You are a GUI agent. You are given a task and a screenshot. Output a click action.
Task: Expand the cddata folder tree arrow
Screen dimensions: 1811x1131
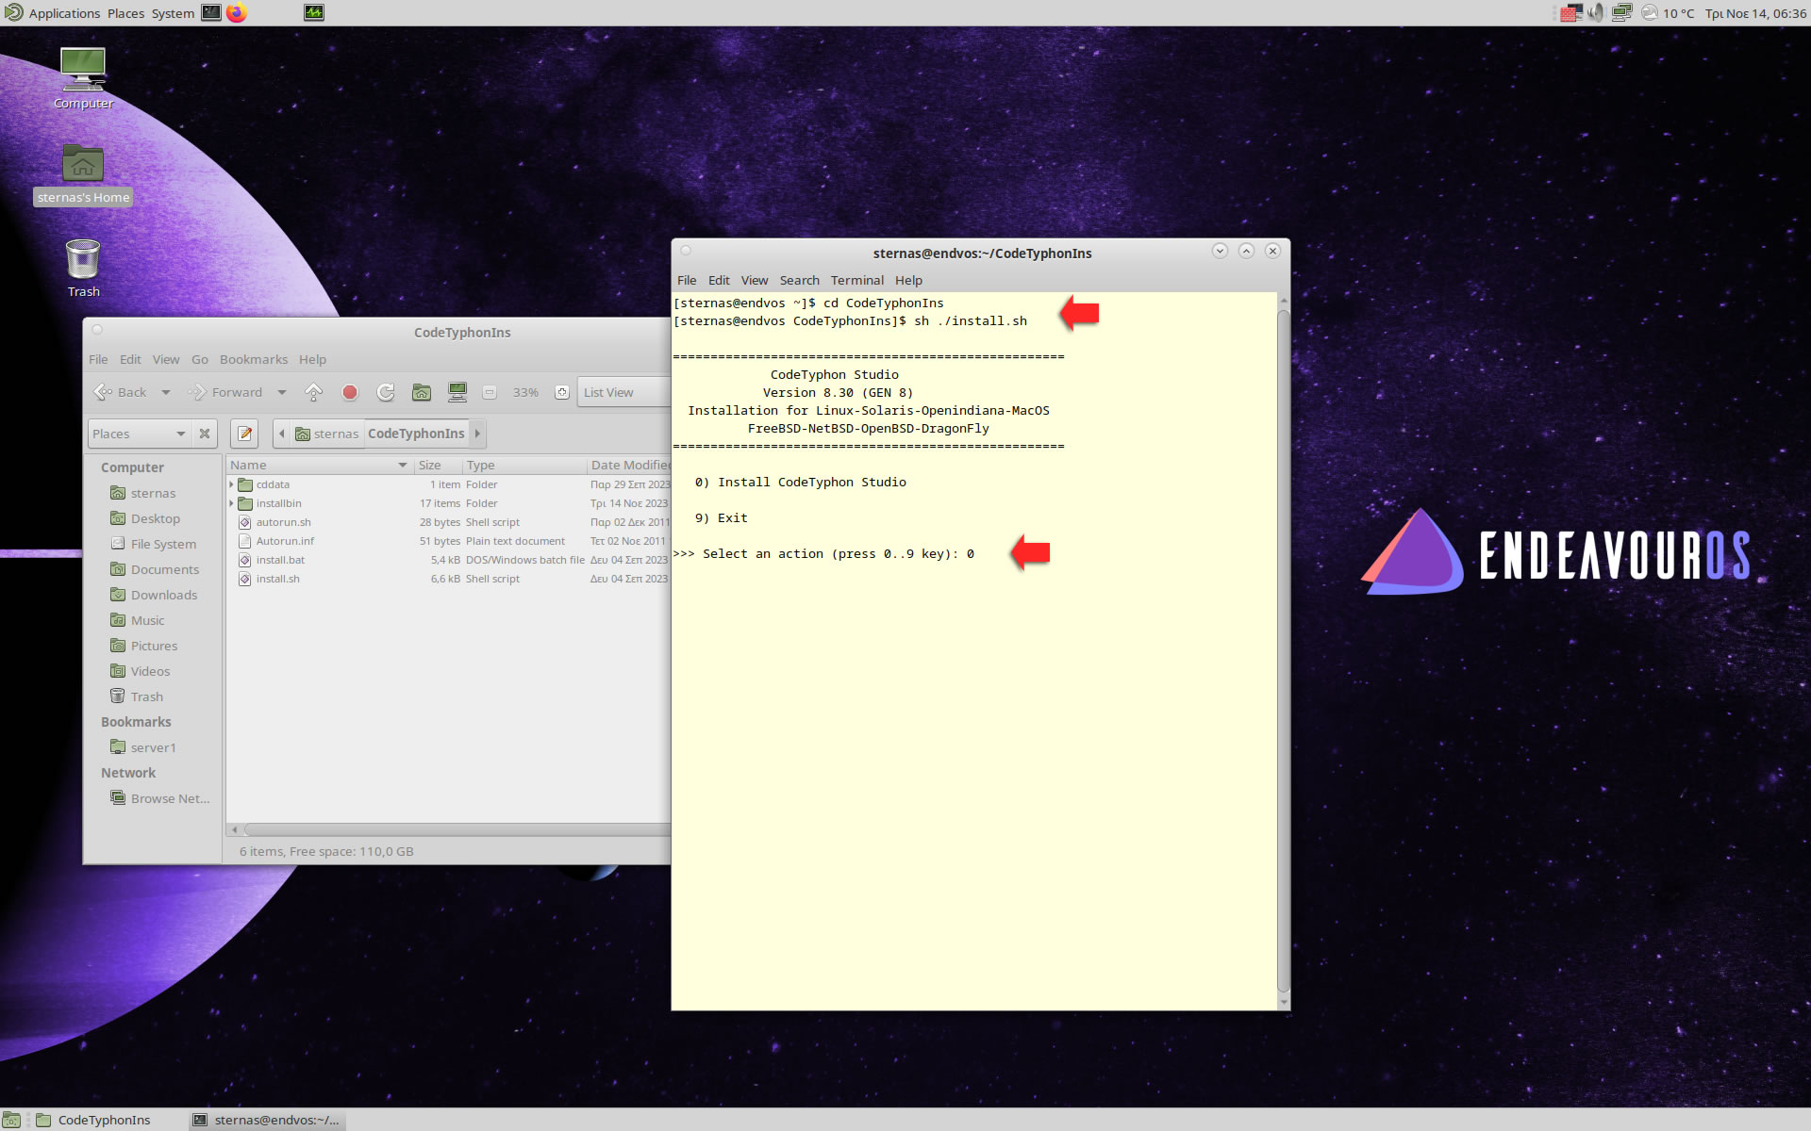click(x=231, y=484)
